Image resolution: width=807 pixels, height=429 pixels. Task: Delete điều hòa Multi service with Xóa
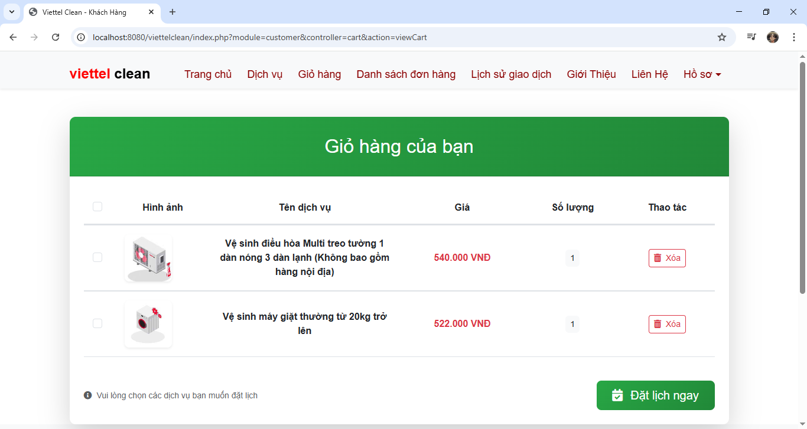tap(667, 258)
